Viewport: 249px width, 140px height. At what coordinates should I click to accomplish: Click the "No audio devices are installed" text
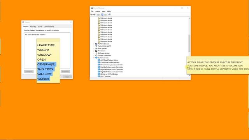click(x=35, y=35)
